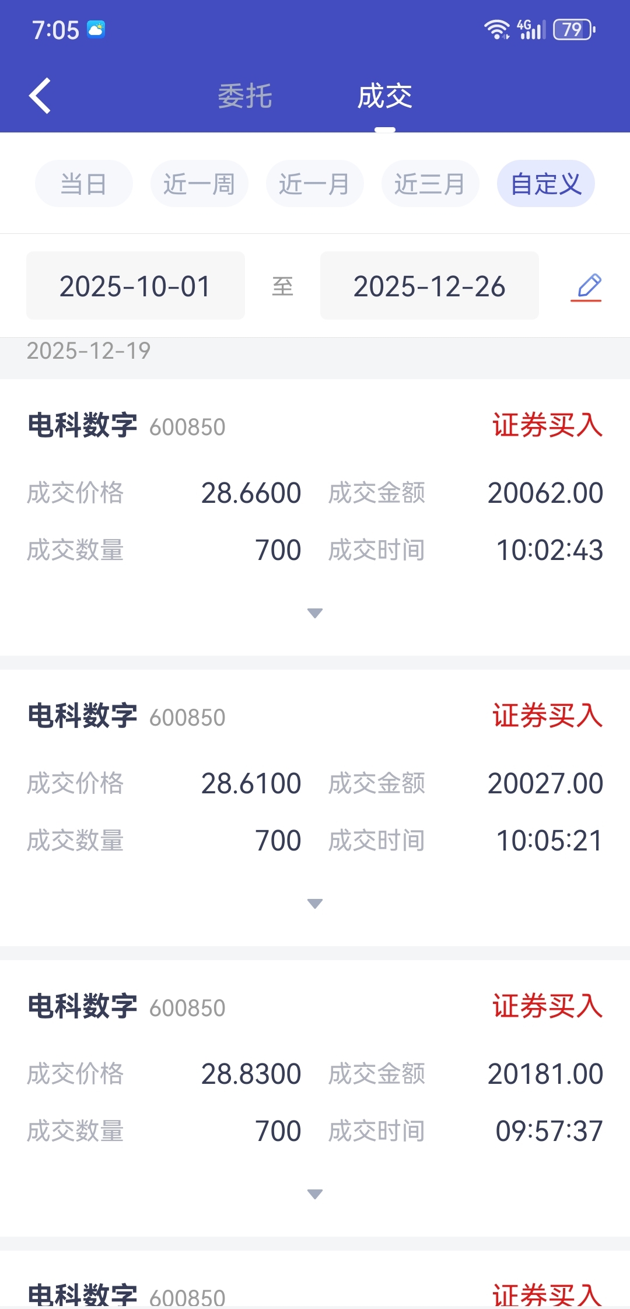Viewport: 630px width, 1309px height.
Task: Expand details for the 09:57:37 trade
Action: 315,1194
